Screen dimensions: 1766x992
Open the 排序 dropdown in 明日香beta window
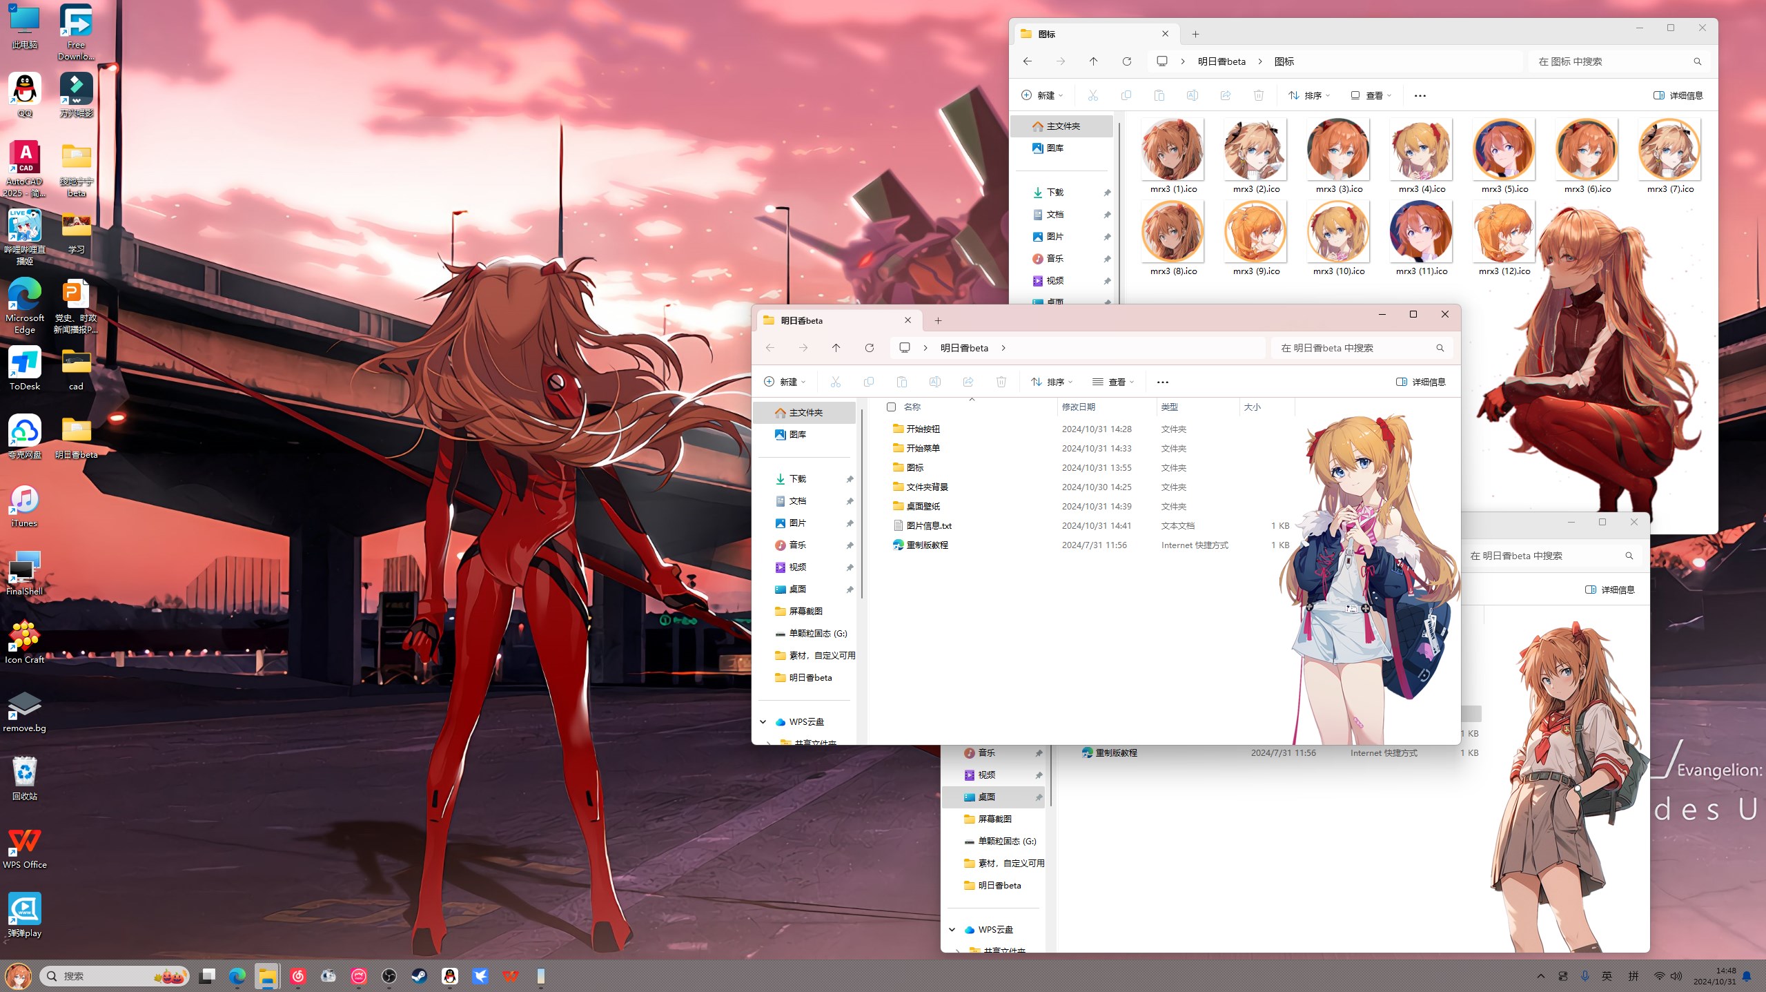point(1051,382)
